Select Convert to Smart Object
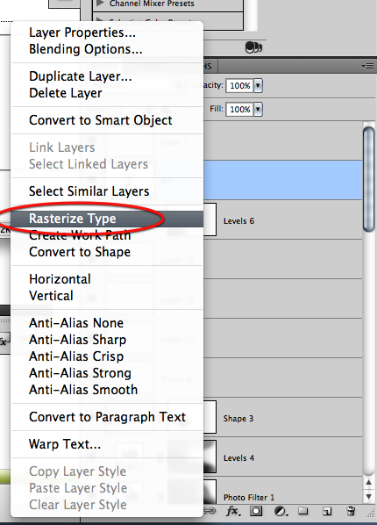The width and height of the screenshot is (377, 525). click(100, 120)
